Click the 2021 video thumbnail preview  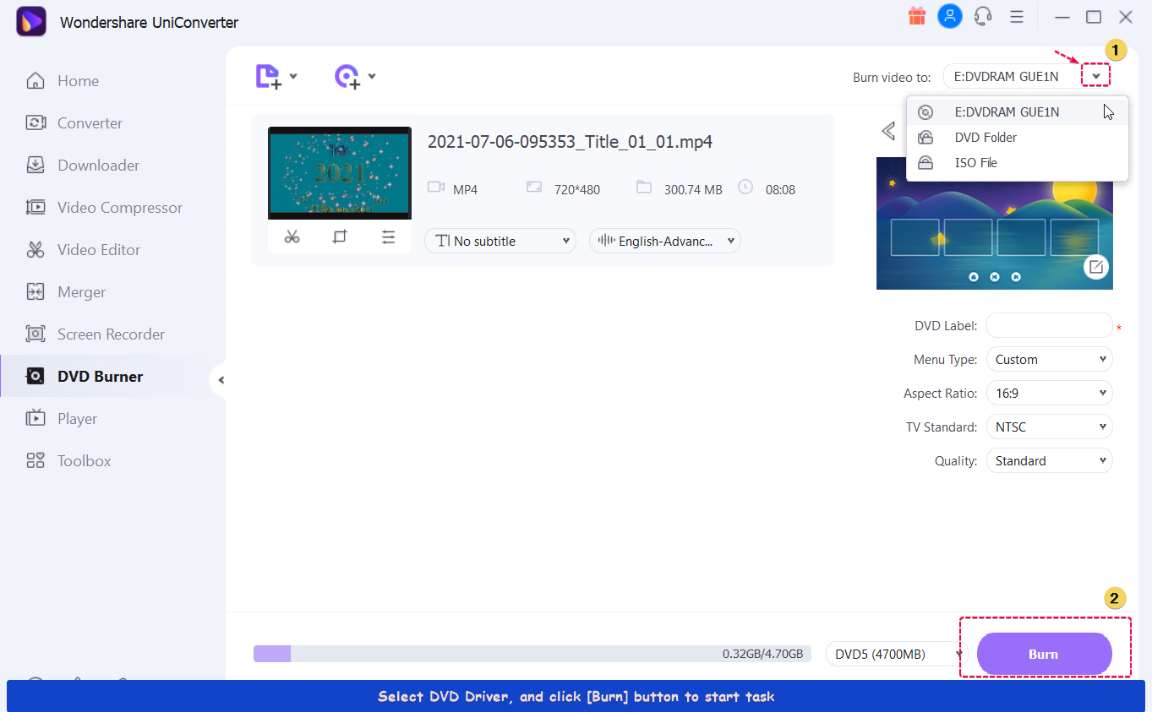pyautogui.click(x=340, y=173)
